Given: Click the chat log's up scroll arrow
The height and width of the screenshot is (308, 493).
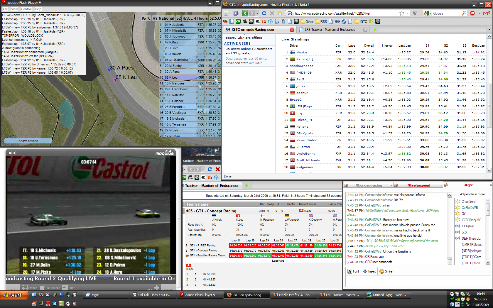Looking at the screenshot, I should click(x=450, y=195).
